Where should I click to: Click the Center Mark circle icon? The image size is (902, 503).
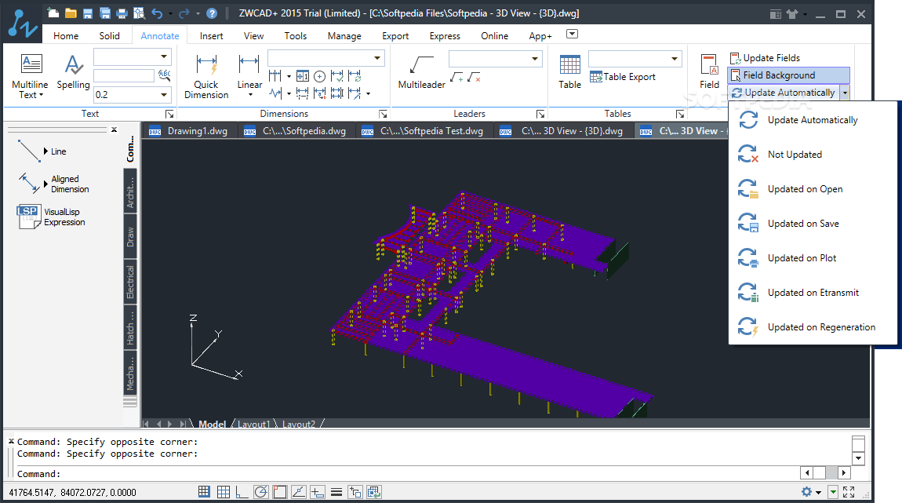click(320, 76)
